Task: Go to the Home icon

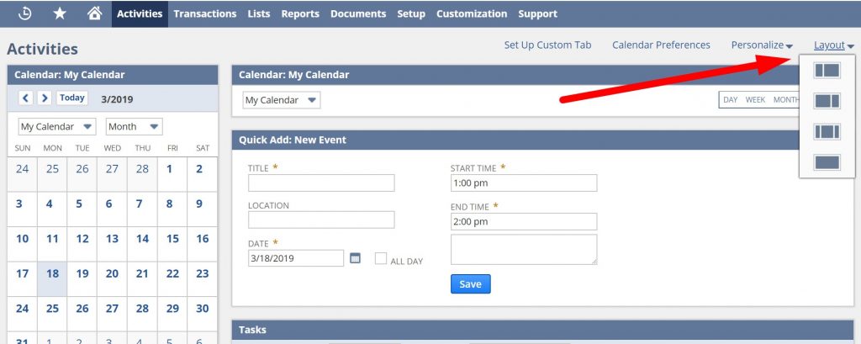Action: click(94, 13)
